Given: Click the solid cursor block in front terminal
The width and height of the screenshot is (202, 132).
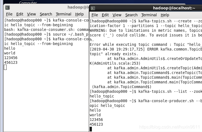Looking at the screenshot, I should coord(91,129).
